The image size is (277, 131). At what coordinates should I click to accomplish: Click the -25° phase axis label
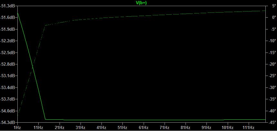(272, 76)
